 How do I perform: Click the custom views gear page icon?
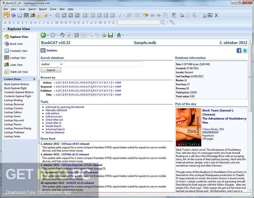(x=46, y=15)
